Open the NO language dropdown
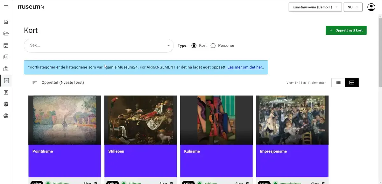The width and height of the screenshot is (382, 184). point(353,7)
